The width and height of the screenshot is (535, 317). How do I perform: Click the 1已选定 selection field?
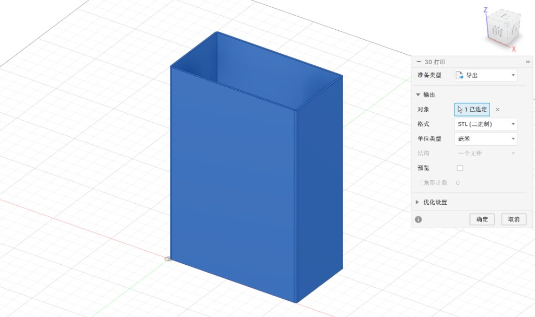(x=472, y=109)
